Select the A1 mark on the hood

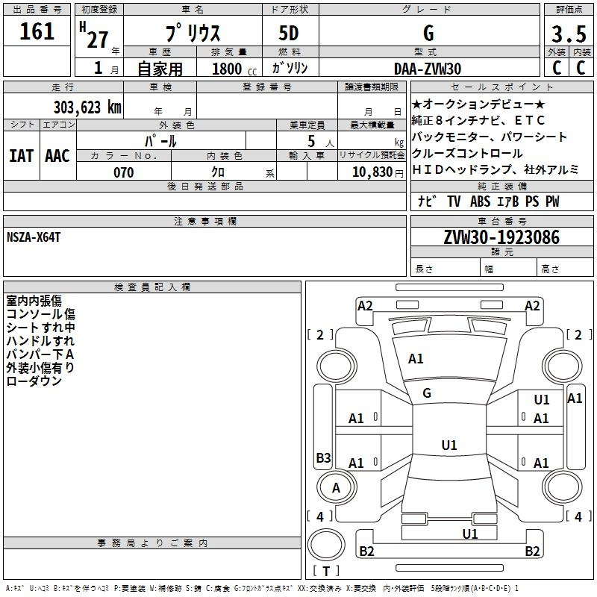416,359
